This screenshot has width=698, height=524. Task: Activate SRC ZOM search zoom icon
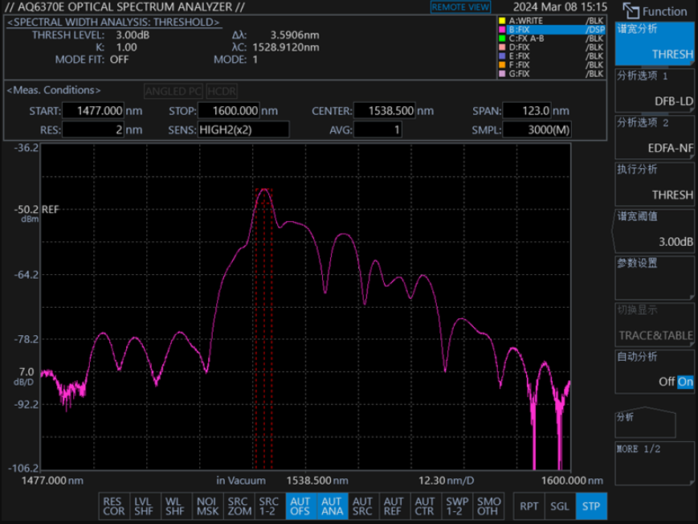239,506
